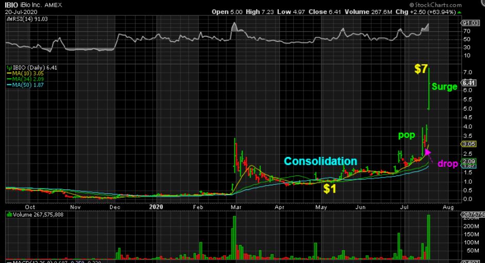Click the Close 6.41 value in header
Screen dimensions: 485x263
325,12
